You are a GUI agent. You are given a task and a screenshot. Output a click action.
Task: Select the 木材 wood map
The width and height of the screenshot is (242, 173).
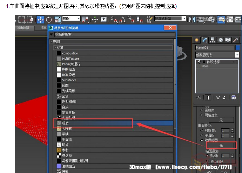(x=115, y=150)
